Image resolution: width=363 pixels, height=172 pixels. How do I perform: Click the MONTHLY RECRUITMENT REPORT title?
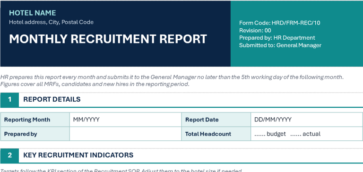pyautogui.click(x=108, y=39)
